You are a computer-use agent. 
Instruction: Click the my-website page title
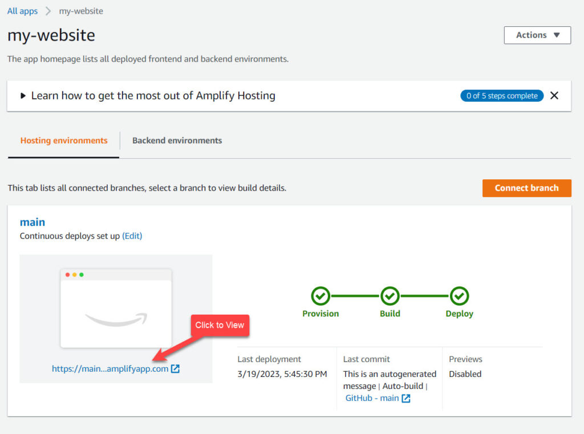coord(51,35)
